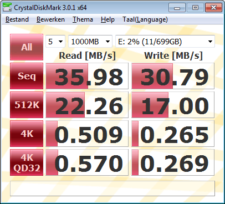This screenshot has height=204, width=225.
Task: Click the Read [MB/s] column header
Action: tap(87, 55)
